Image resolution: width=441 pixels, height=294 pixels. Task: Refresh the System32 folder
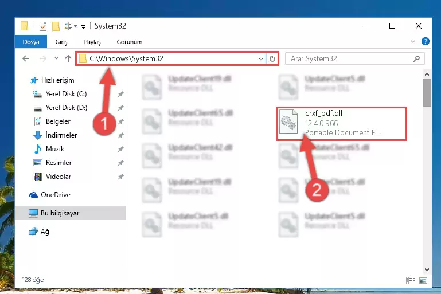(272, 59)
